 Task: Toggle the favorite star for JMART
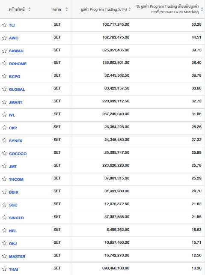(4, 102)
